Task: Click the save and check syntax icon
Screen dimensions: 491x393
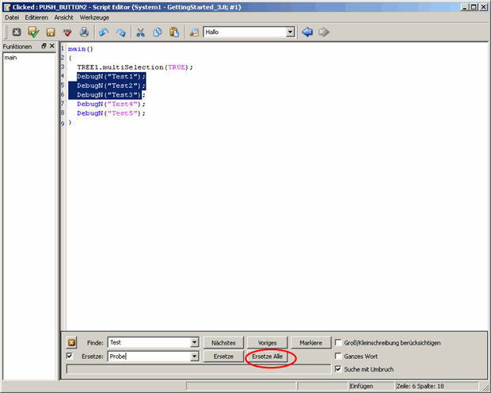Action: pyautogui.click(x=33, y=32)
